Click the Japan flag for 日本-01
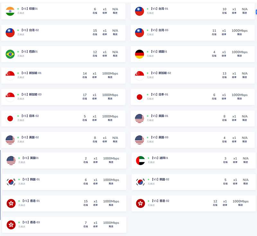This screenshot has width=257, height=236. (x=139, y=97)
